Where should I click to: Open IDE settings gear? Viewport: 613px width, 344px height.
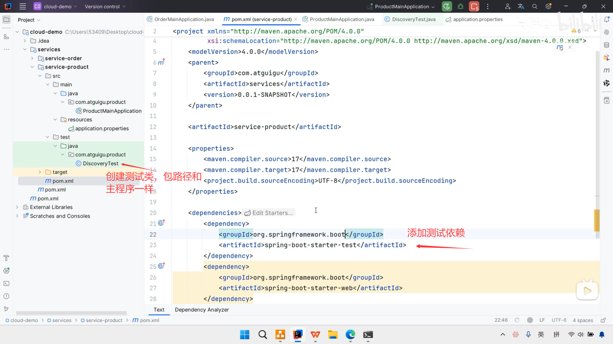tap(549, 6)
